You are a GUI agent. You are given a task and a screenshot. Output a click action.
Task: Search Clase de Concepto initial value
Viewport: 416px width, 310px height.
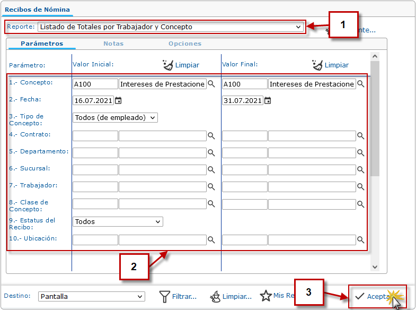point(211,204)
